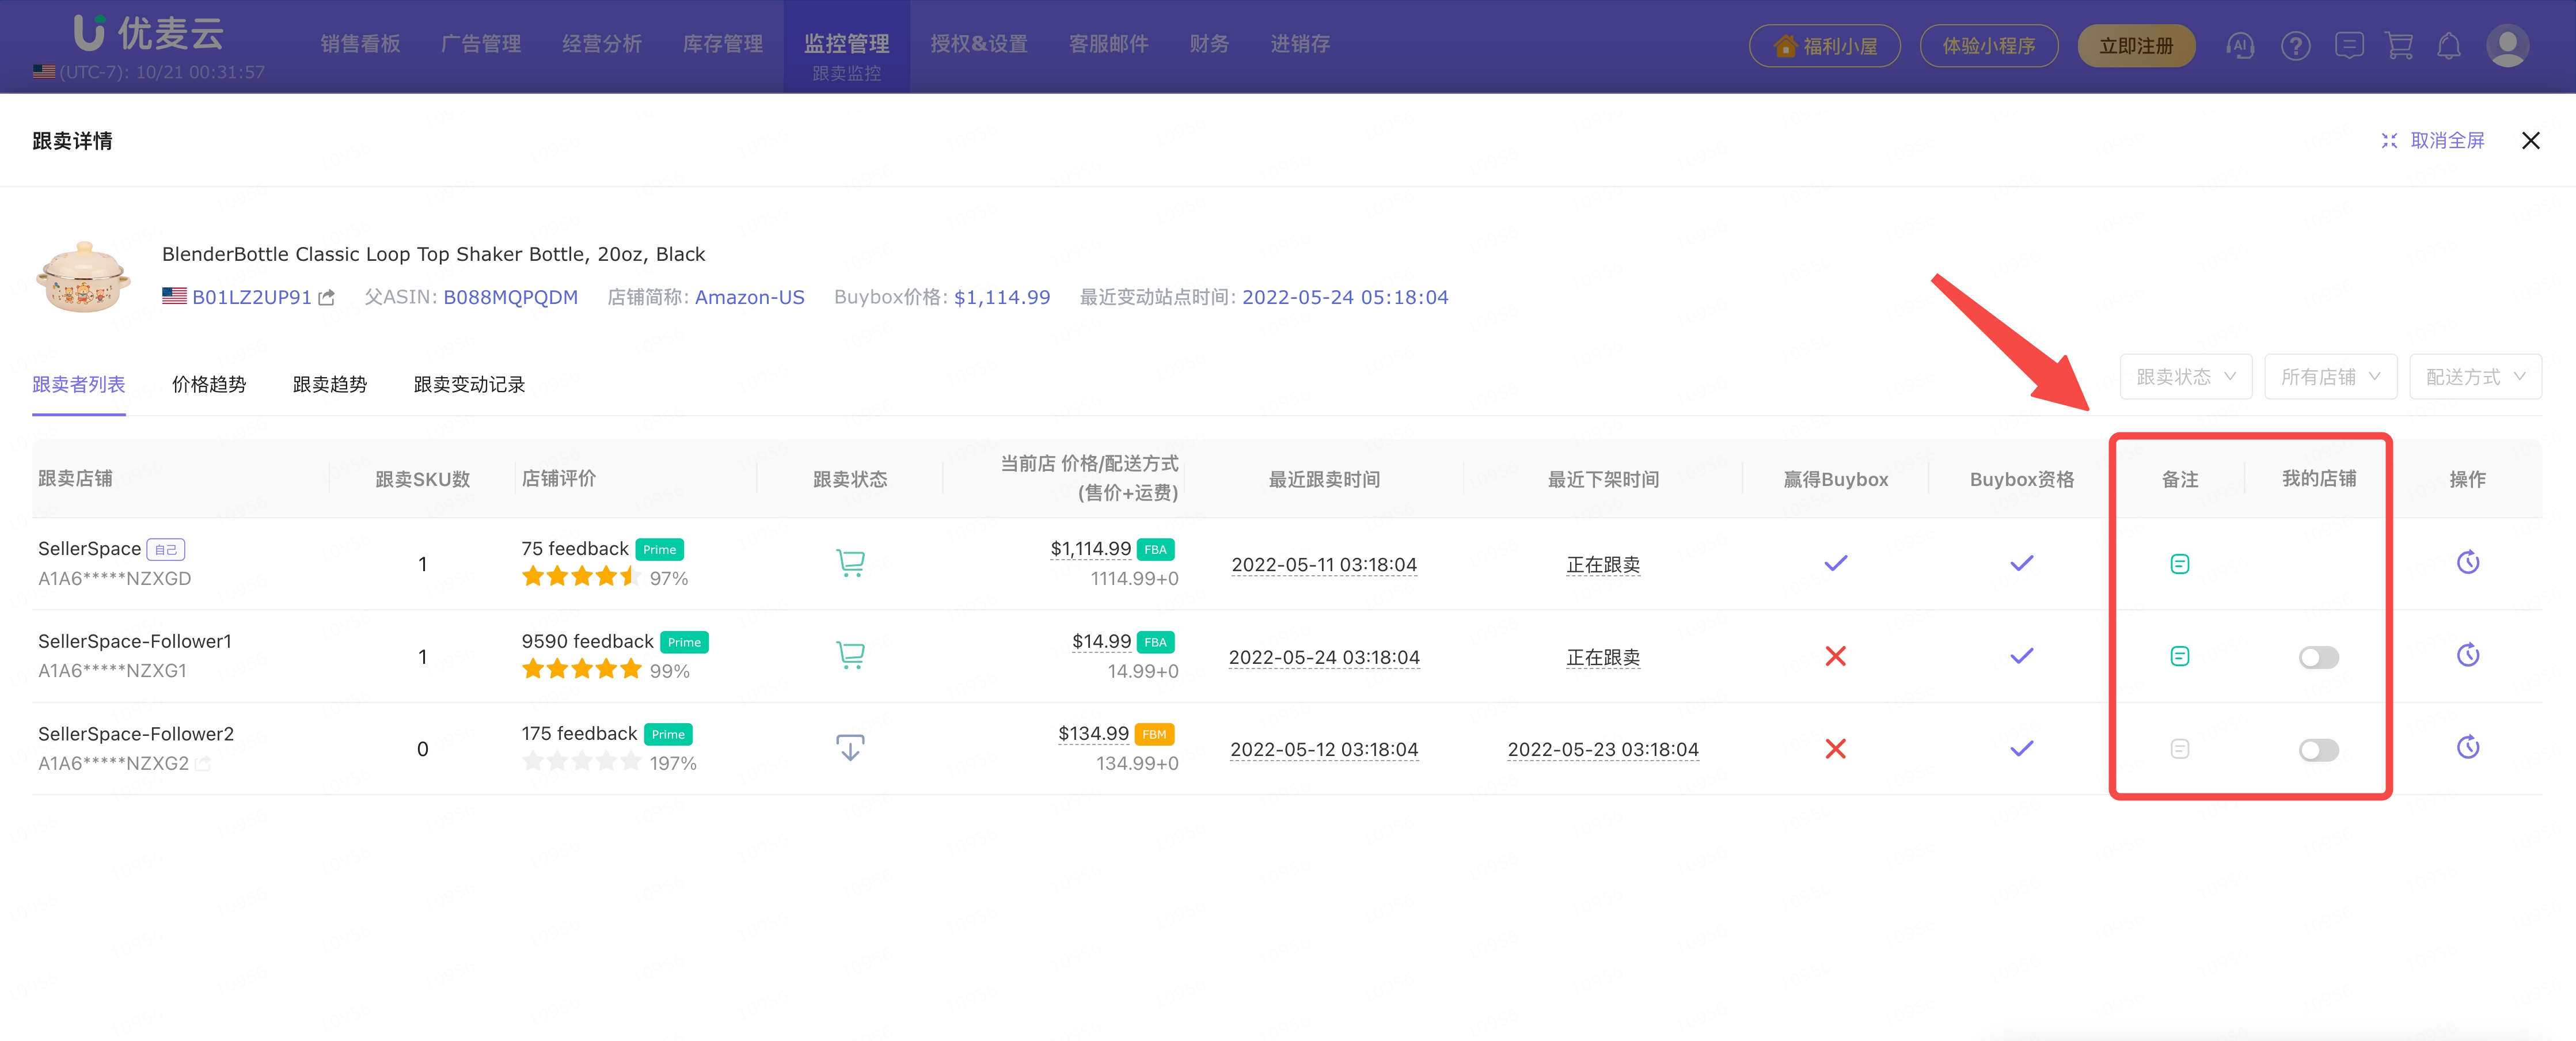Open the notification bell icon

pyautogui.click(x=2448, y=46)
